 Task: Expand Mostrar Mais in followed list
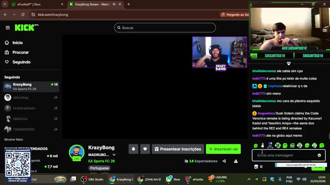click(x=14, y=139)
